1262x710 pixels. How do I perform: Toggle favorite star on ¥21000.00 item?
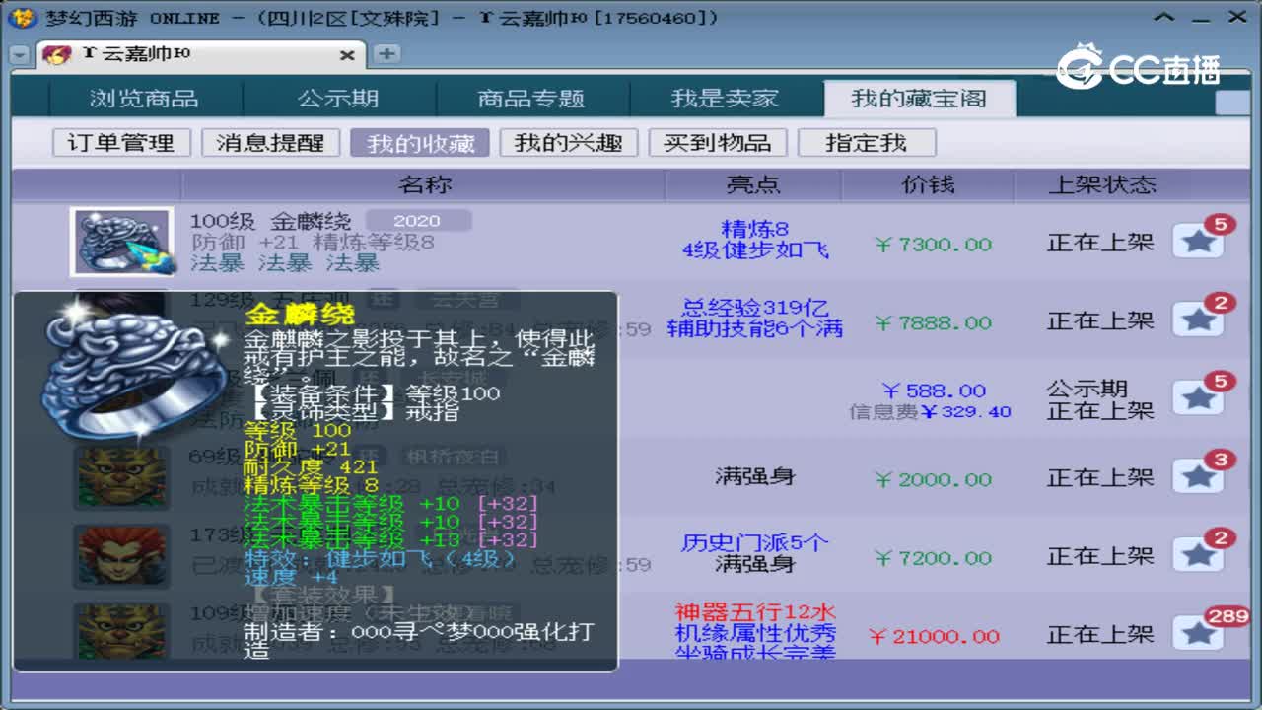pyautogui.click(x=1198, y=634)
